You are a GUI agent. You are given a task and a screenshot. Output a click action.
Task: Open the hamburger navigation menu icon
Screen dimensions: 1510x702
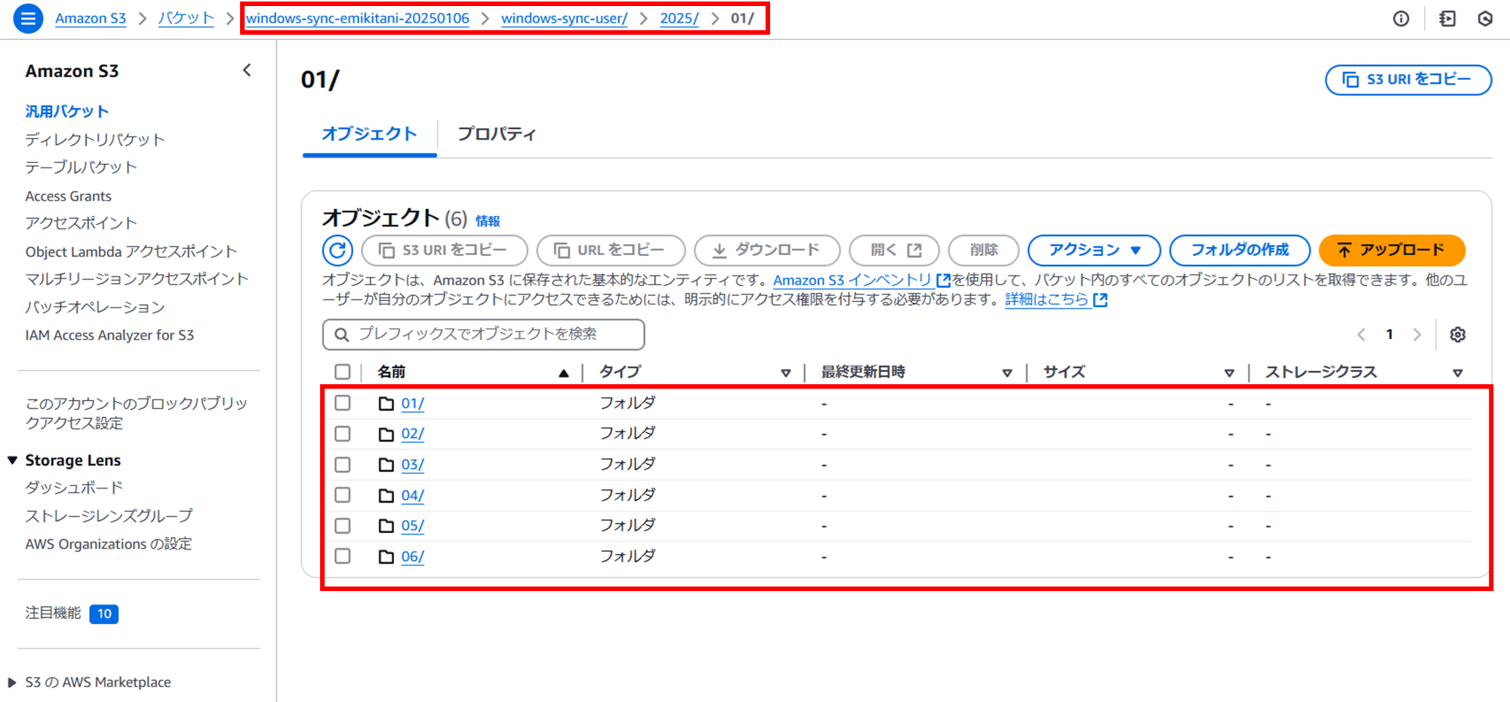28,18
